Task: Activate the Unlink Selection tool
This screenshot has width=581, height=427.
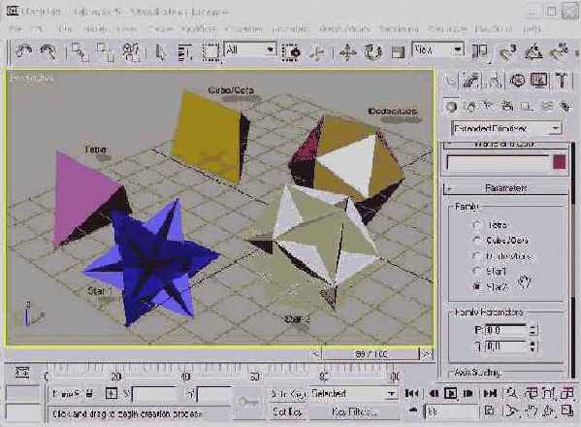Action: pos(104,51)
